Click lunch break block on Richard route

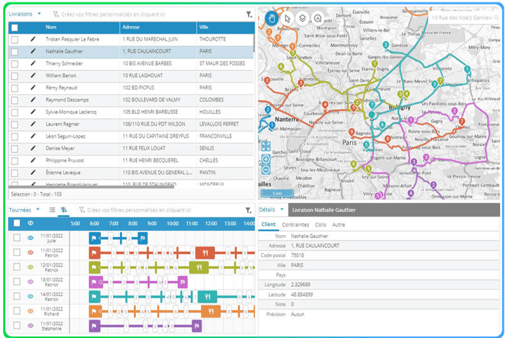click(211, 312)
